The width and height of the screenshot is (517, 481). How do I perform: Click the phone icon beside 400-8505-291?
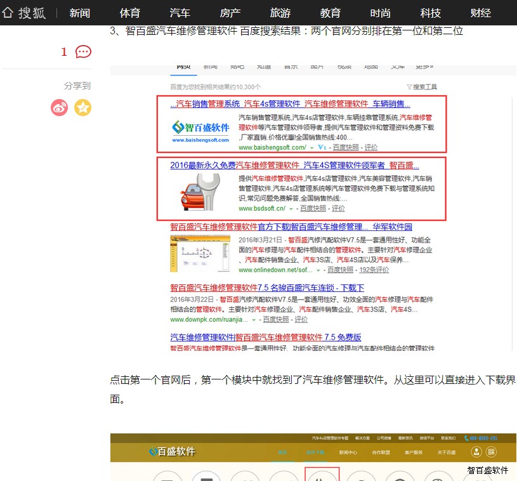pos(466,438)
